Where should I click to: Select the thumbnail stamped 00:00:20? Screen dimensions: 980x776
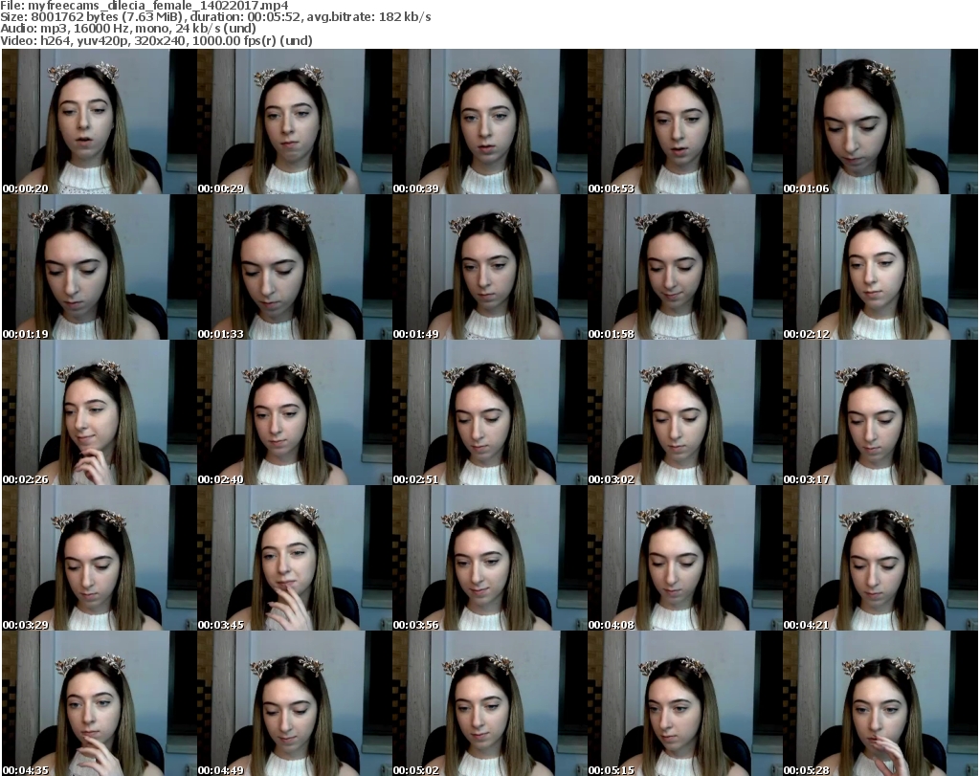click(100, 122)
